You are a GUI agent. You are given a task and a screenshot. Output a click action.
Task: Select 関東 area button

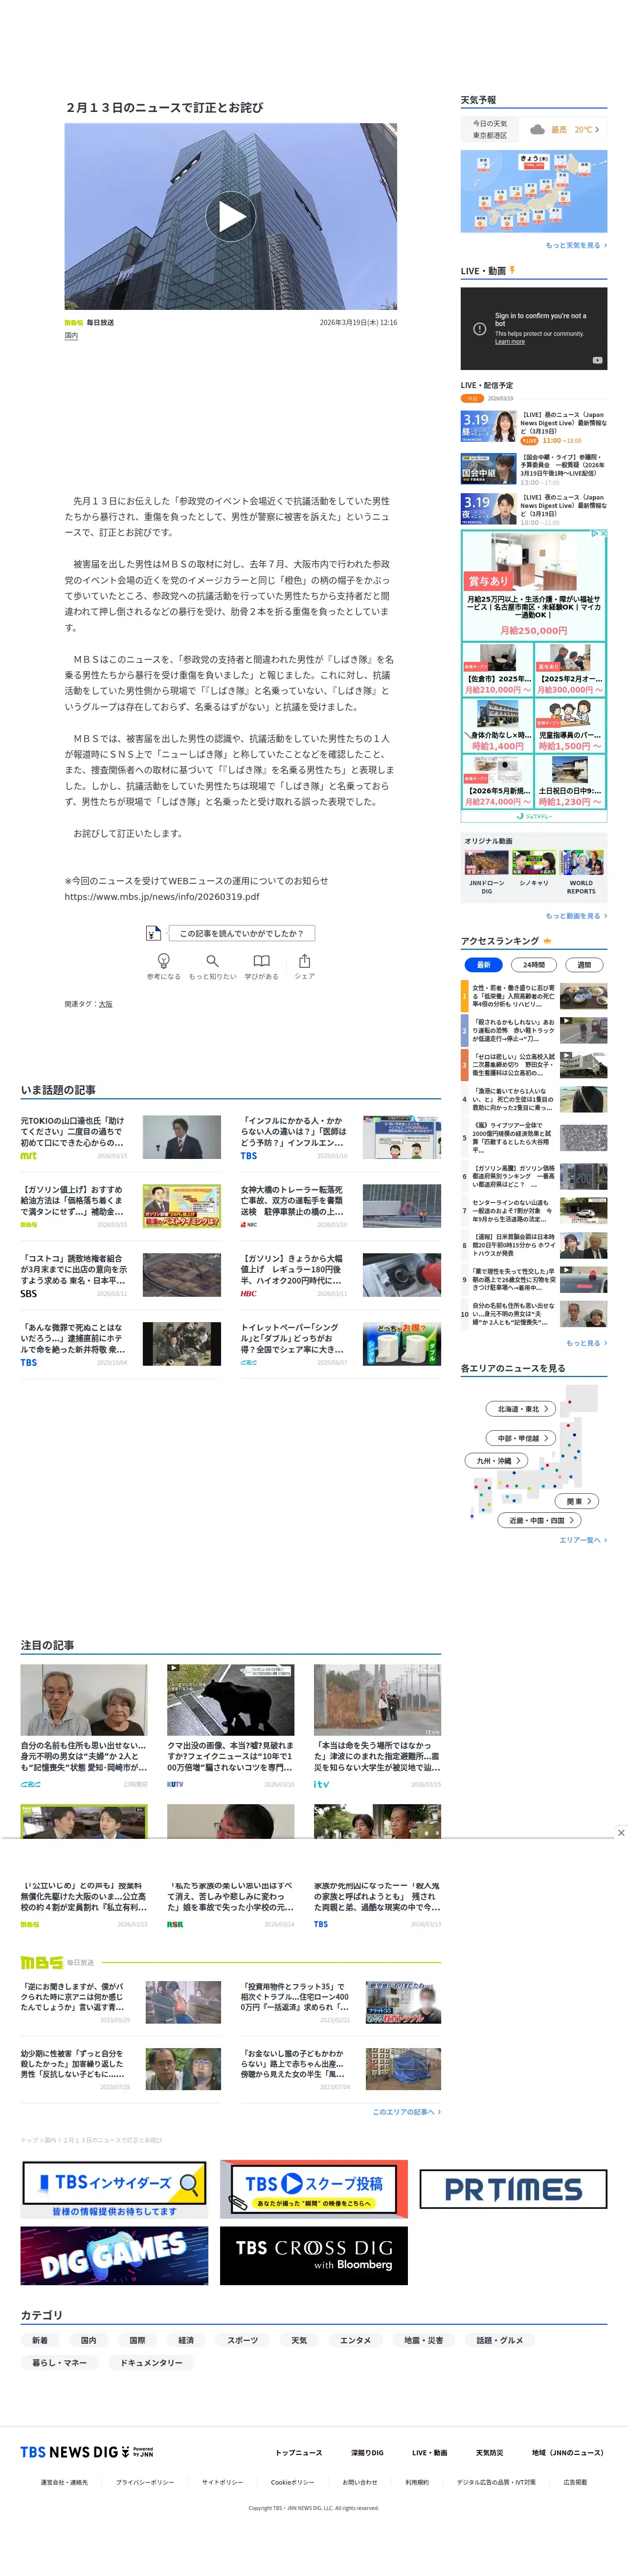(x=578, y=1501)
